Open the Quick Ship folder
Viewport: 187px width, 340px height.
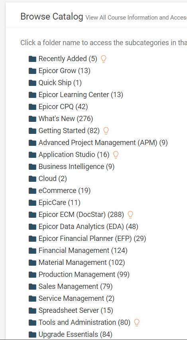pyautogui.click(x=60, y=83)
